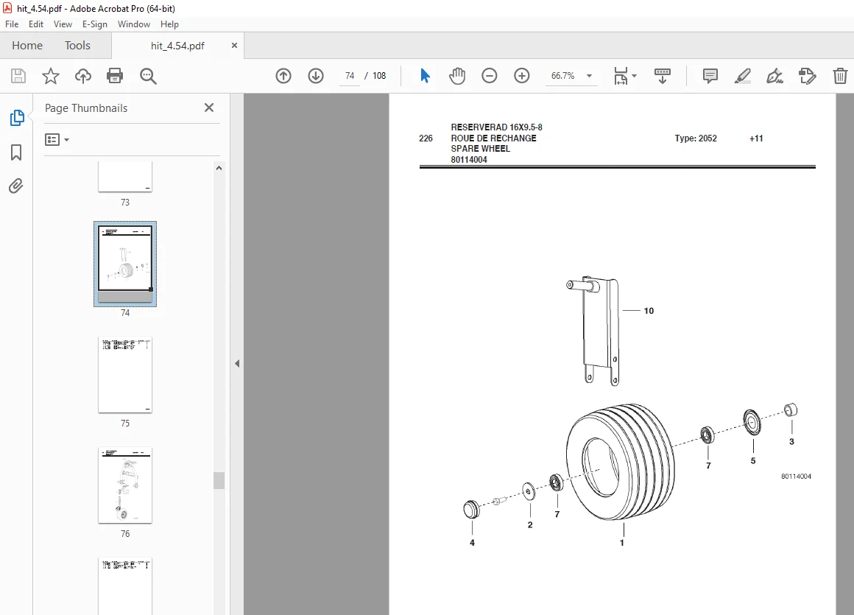Click the 'Type: 2052' text
Screen dimensions: 854x615
(696, 138)
